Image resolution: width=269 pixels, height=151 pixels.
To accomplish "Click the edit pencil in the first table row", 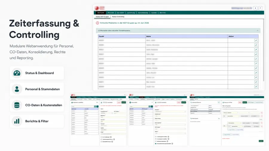I will [x=256, y=41].
